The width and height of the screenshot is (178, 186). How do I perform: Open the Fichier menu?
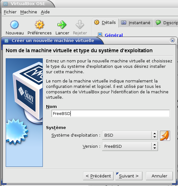click(x=10, y=12)
